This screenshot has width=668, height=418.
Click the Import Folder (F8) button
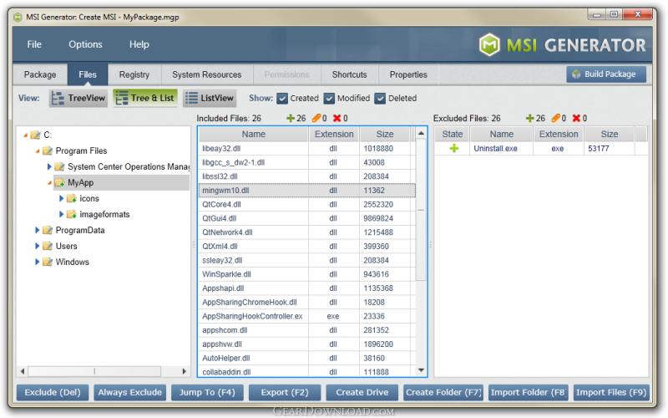pyautogui.click(x=529, y=393)
